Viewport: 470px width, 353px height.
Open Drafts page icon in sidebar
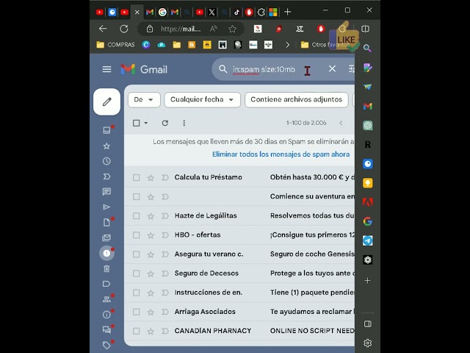click(106, 222)
